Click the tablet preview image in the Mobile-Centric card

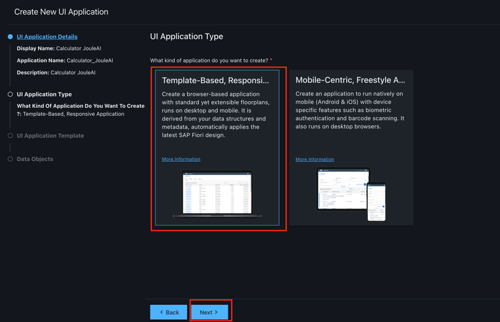(x=343, y=189)
